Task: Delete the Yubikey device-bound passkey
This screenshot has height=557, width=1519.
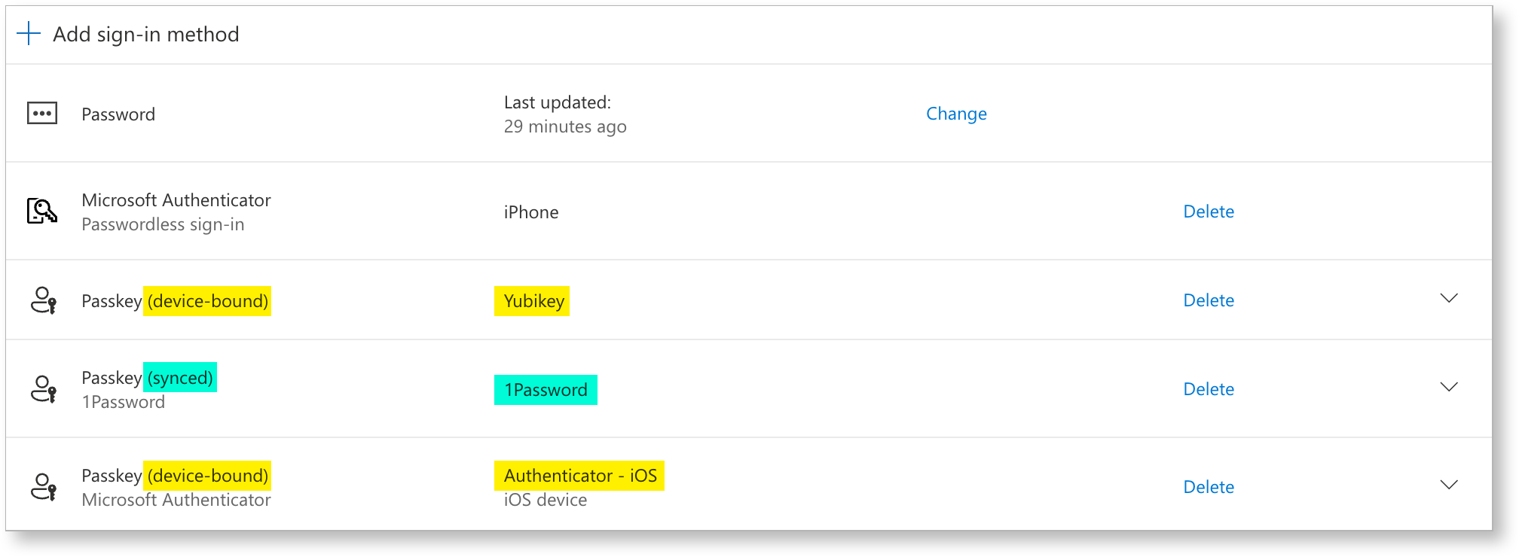Action: click(x=1208, y=300)
